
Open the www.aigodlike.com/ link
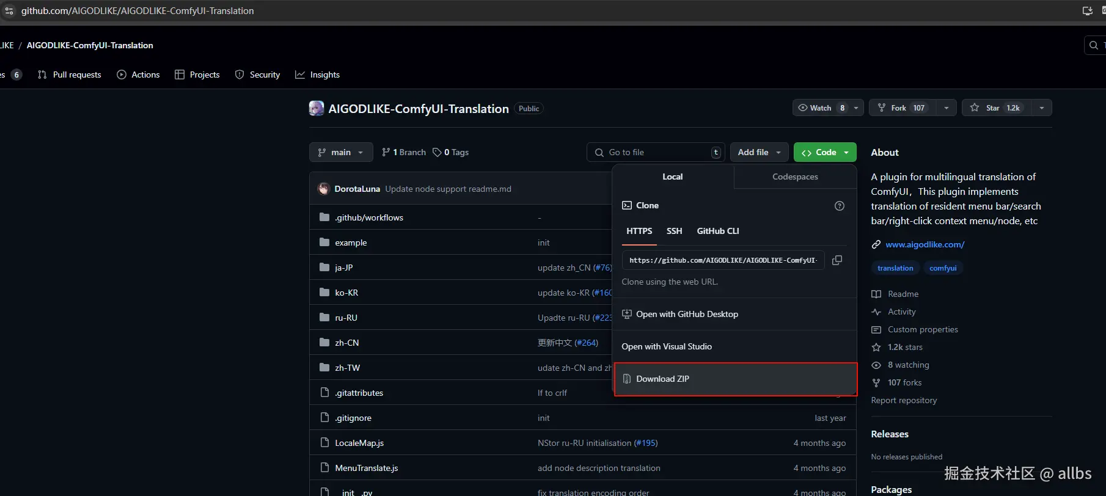click(x=925, y=244)
